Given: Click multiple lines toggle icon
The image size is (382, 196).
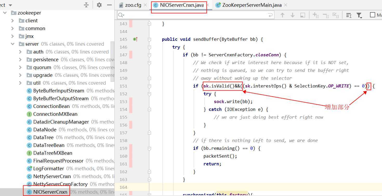Looking at the screenshot, I should 349,15.
